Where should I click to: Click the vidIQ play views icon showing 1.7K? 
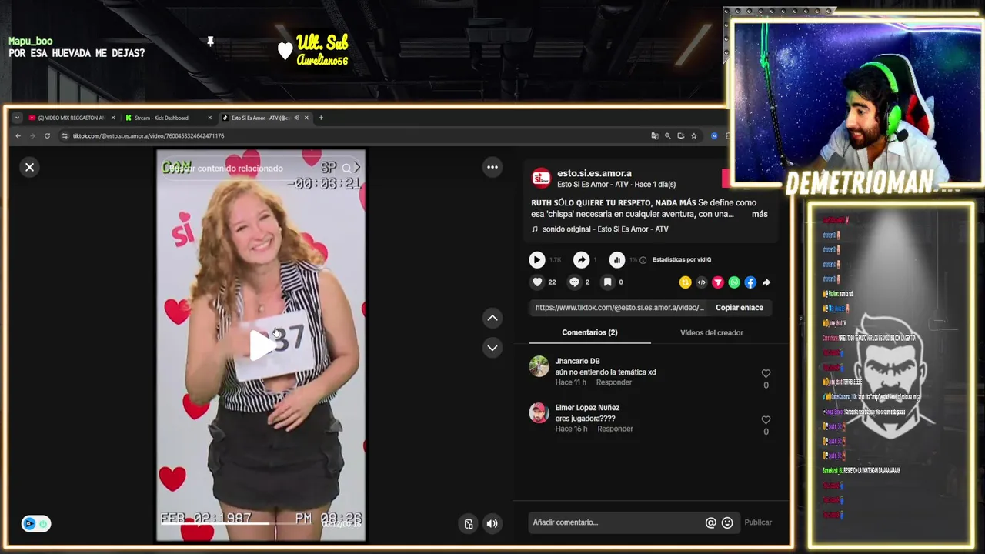pos(537,260)
